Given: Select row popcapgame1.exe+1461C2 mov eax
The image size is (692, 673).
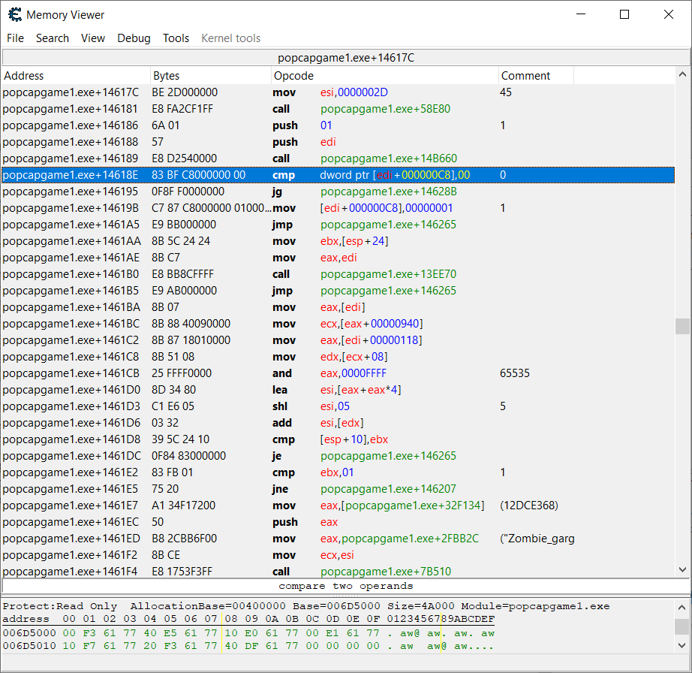Looking at the screenshot, I should [338, 340].
